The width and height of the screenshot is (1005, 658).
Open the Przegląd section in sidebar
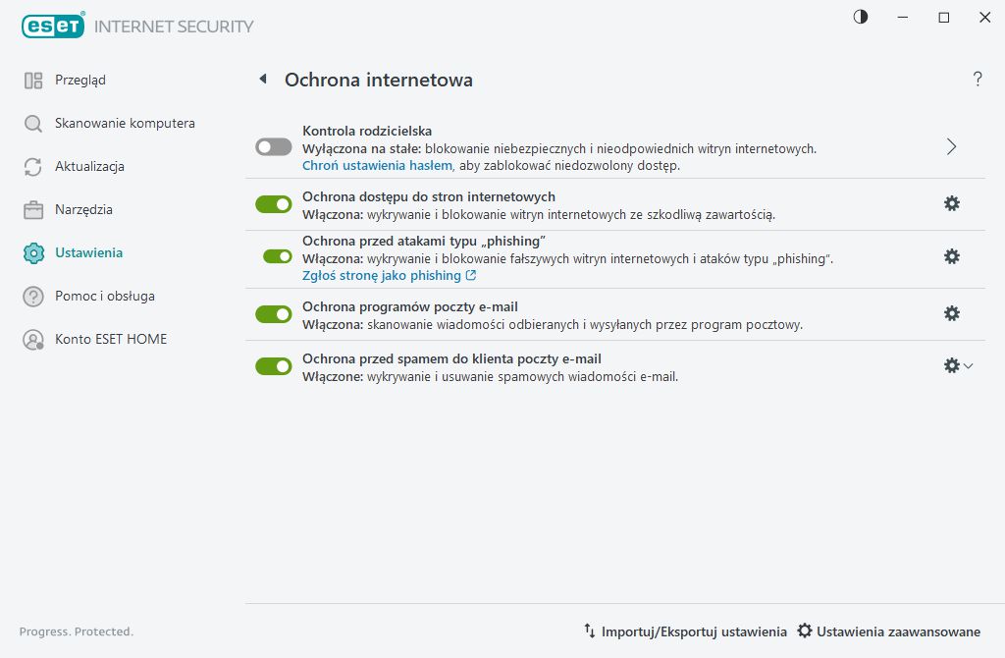79,81
